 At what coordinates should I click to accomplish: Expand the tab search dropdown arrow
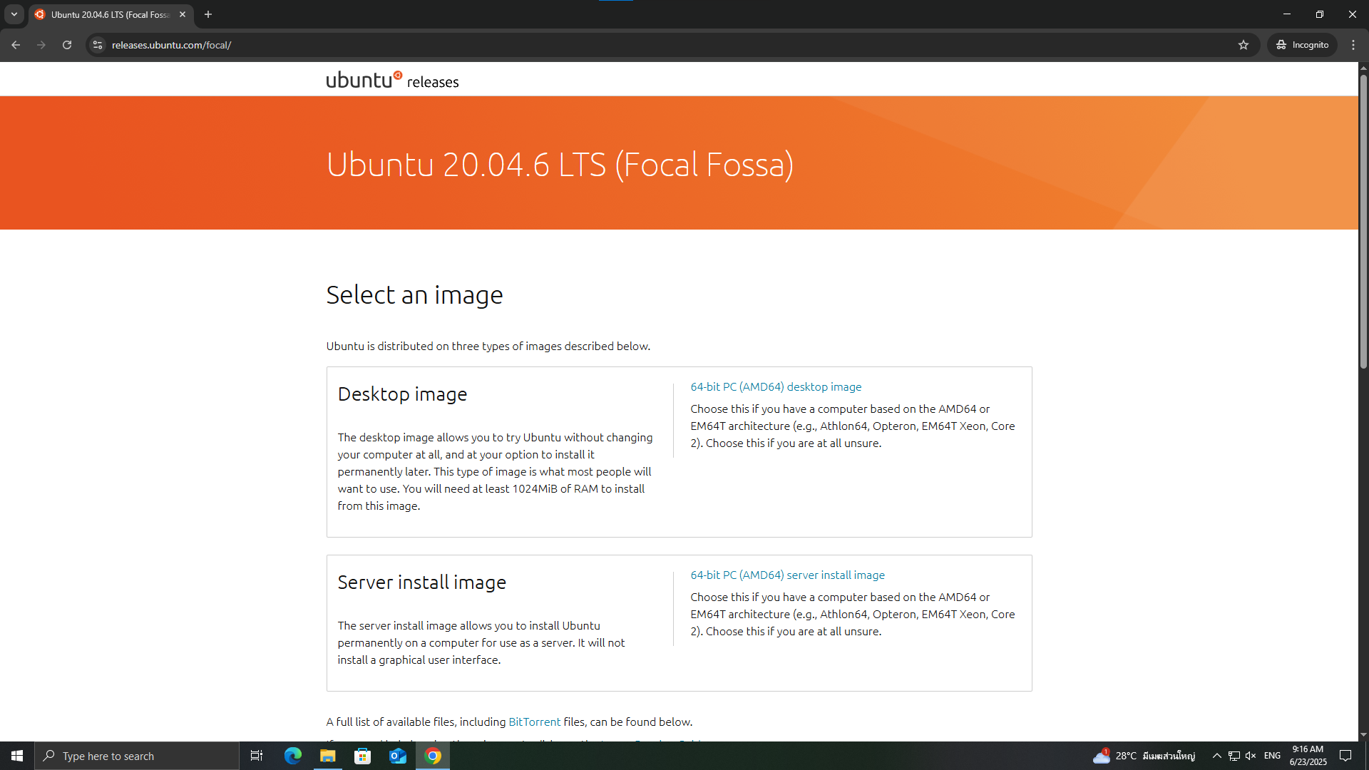(x=14, y=14)
